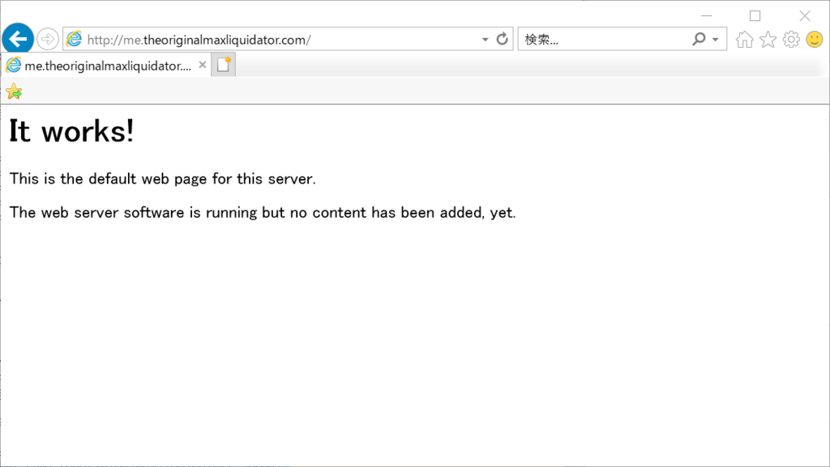This screenshot has height=467, width=830.
Task: Click the 'It works!' heading
Action: (x=72, y=130)
